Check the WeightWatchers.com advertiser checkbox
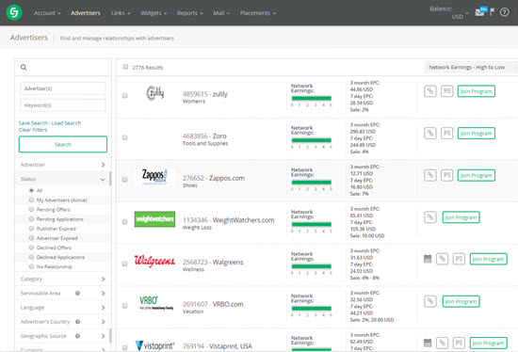Image resolution: width=518 pixels, height=352 pixels. coord(125,221)
